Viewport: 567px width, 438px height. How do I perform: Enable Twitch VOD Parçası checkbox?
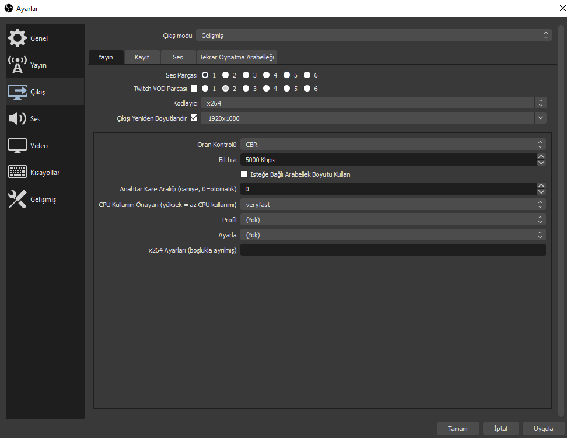point(194,88)
